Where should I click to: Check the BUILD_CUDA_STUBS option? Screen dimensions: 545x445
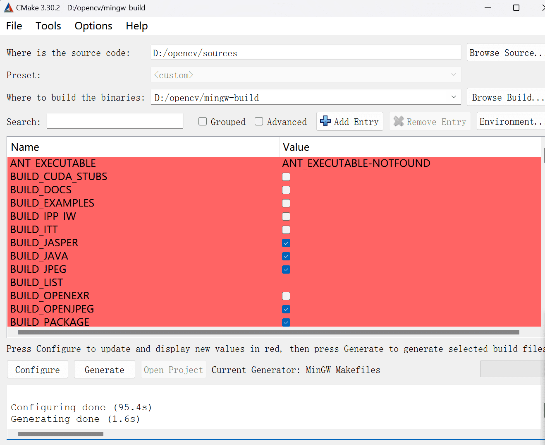286,177
